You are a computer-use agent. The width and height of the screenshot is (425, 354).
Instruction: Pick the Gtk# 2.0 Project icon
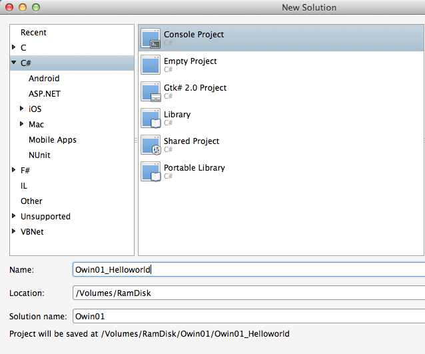point(151,91)
